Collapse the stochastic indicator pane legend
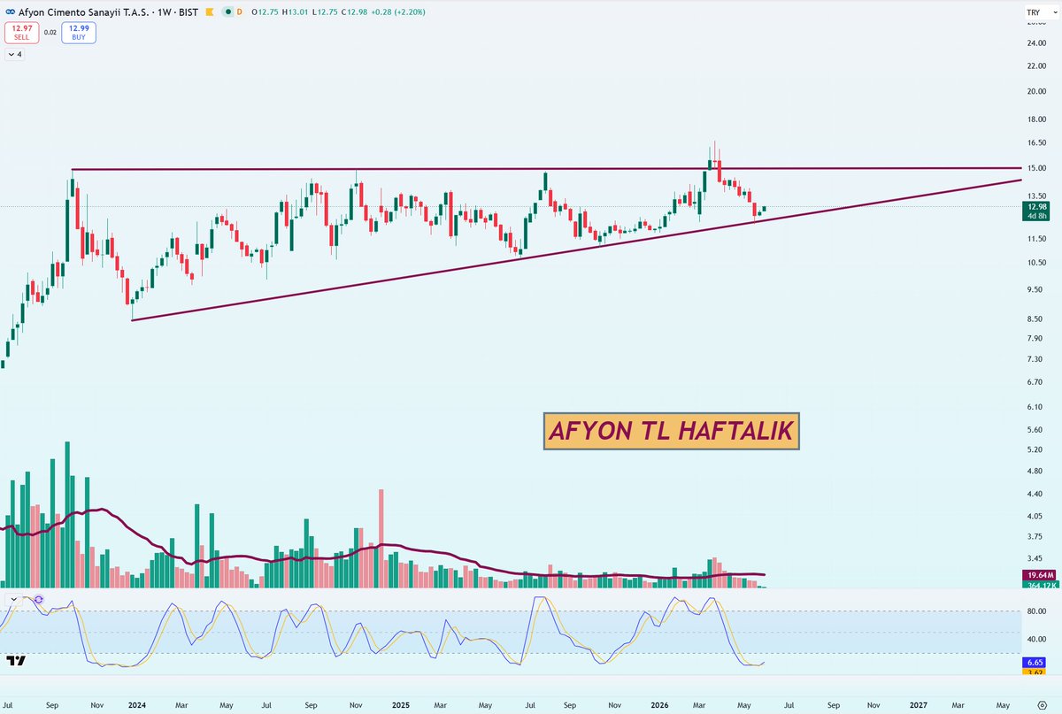Image resolution: width=1062 pixels, height=714 pixels. [13, 600]
